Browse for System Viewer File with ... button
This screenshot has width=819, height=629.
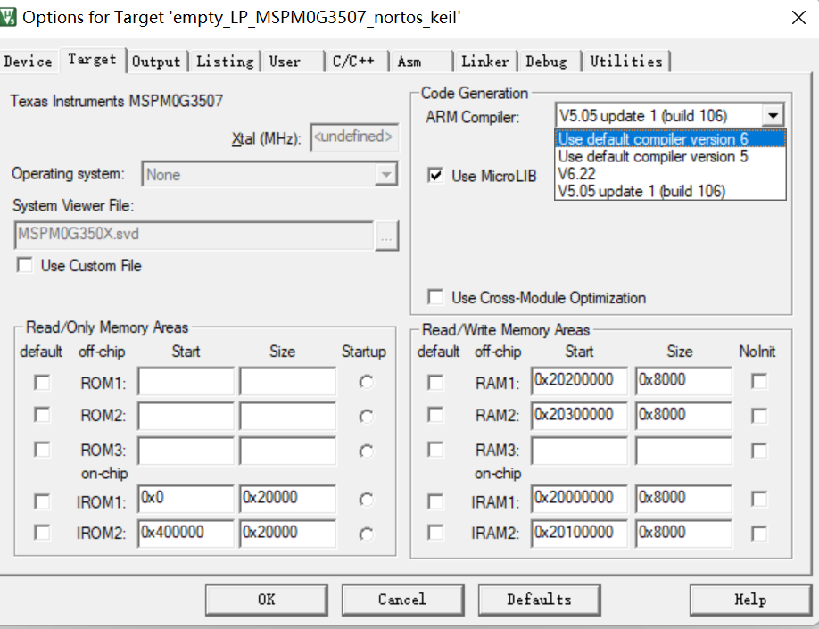[x=387, y=236]
